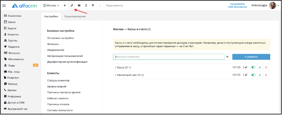Open Уроки in sidebar
Image resolution: width=282 pixels, height=115 pixels.
[x=10, y=22]
